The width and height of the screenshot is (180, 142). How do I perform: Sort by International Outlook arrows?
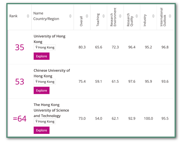(x=170, y=16)
